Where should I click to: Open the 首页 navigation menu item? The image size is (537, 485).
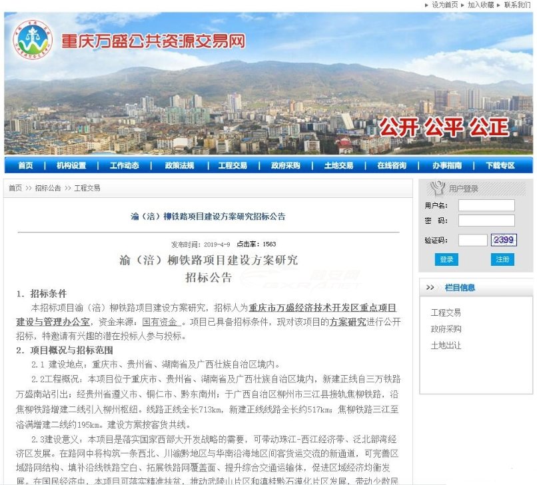click(x=26, y=165)
